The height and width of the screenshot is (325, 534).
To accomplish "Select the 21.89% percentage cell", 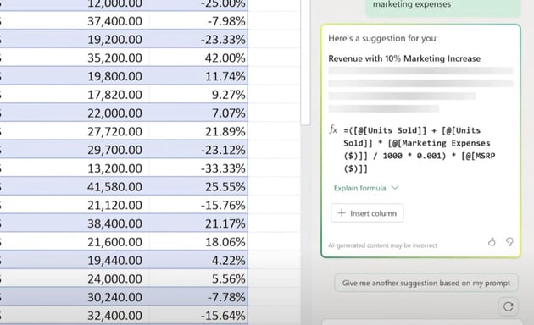I will tap(198, 131).
